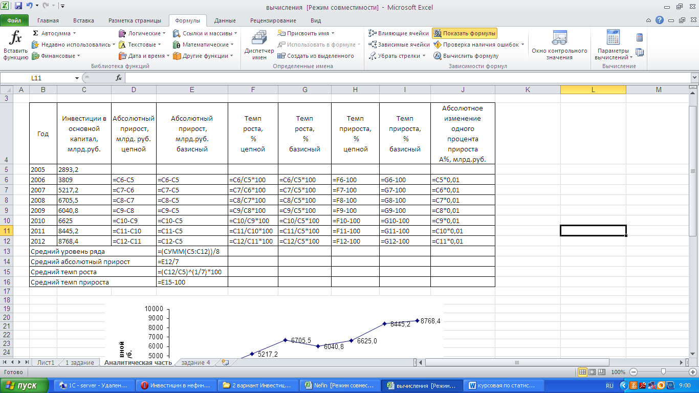Open Evaluate Formula dialog

coord(466,56)
